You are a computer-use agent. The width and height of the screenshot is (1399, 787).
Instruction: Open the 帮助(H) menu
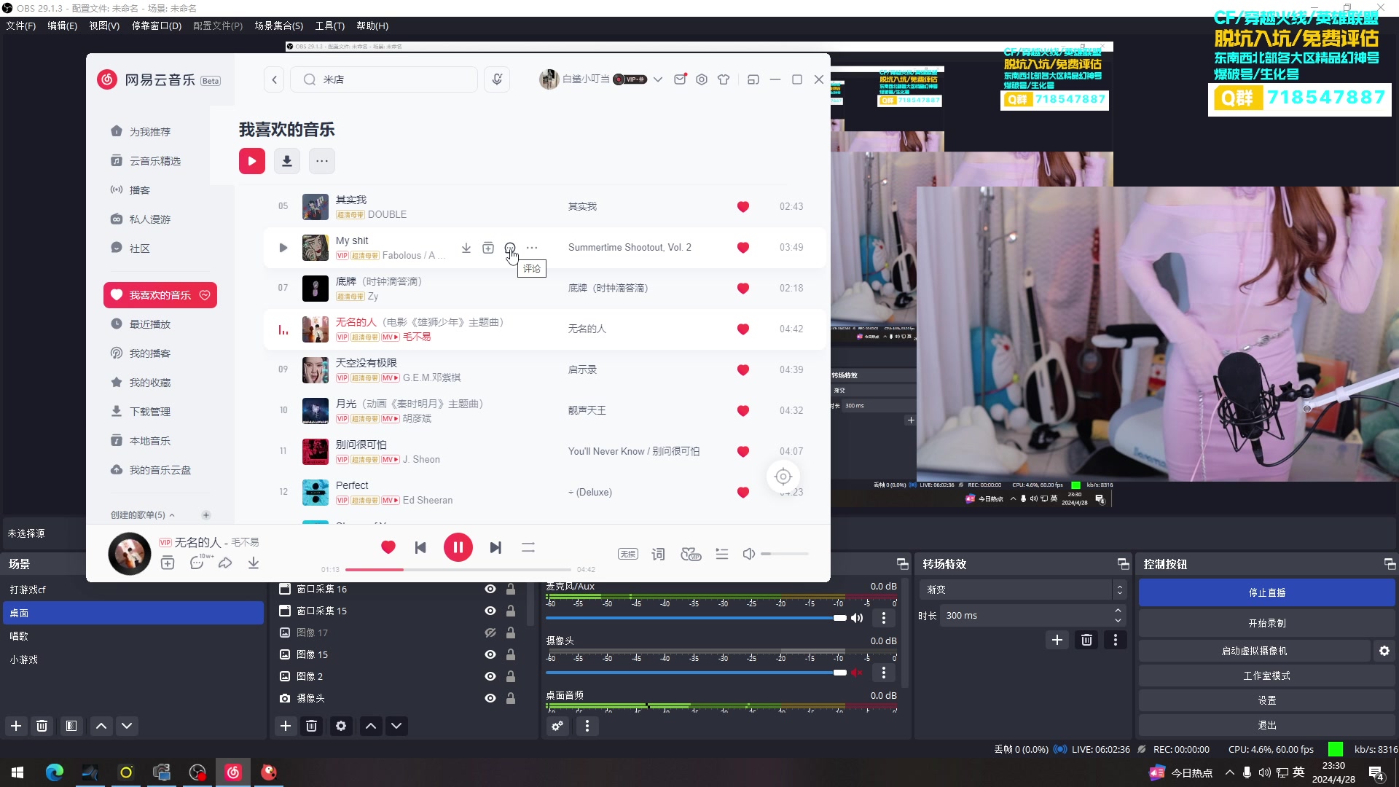point(372,26)
